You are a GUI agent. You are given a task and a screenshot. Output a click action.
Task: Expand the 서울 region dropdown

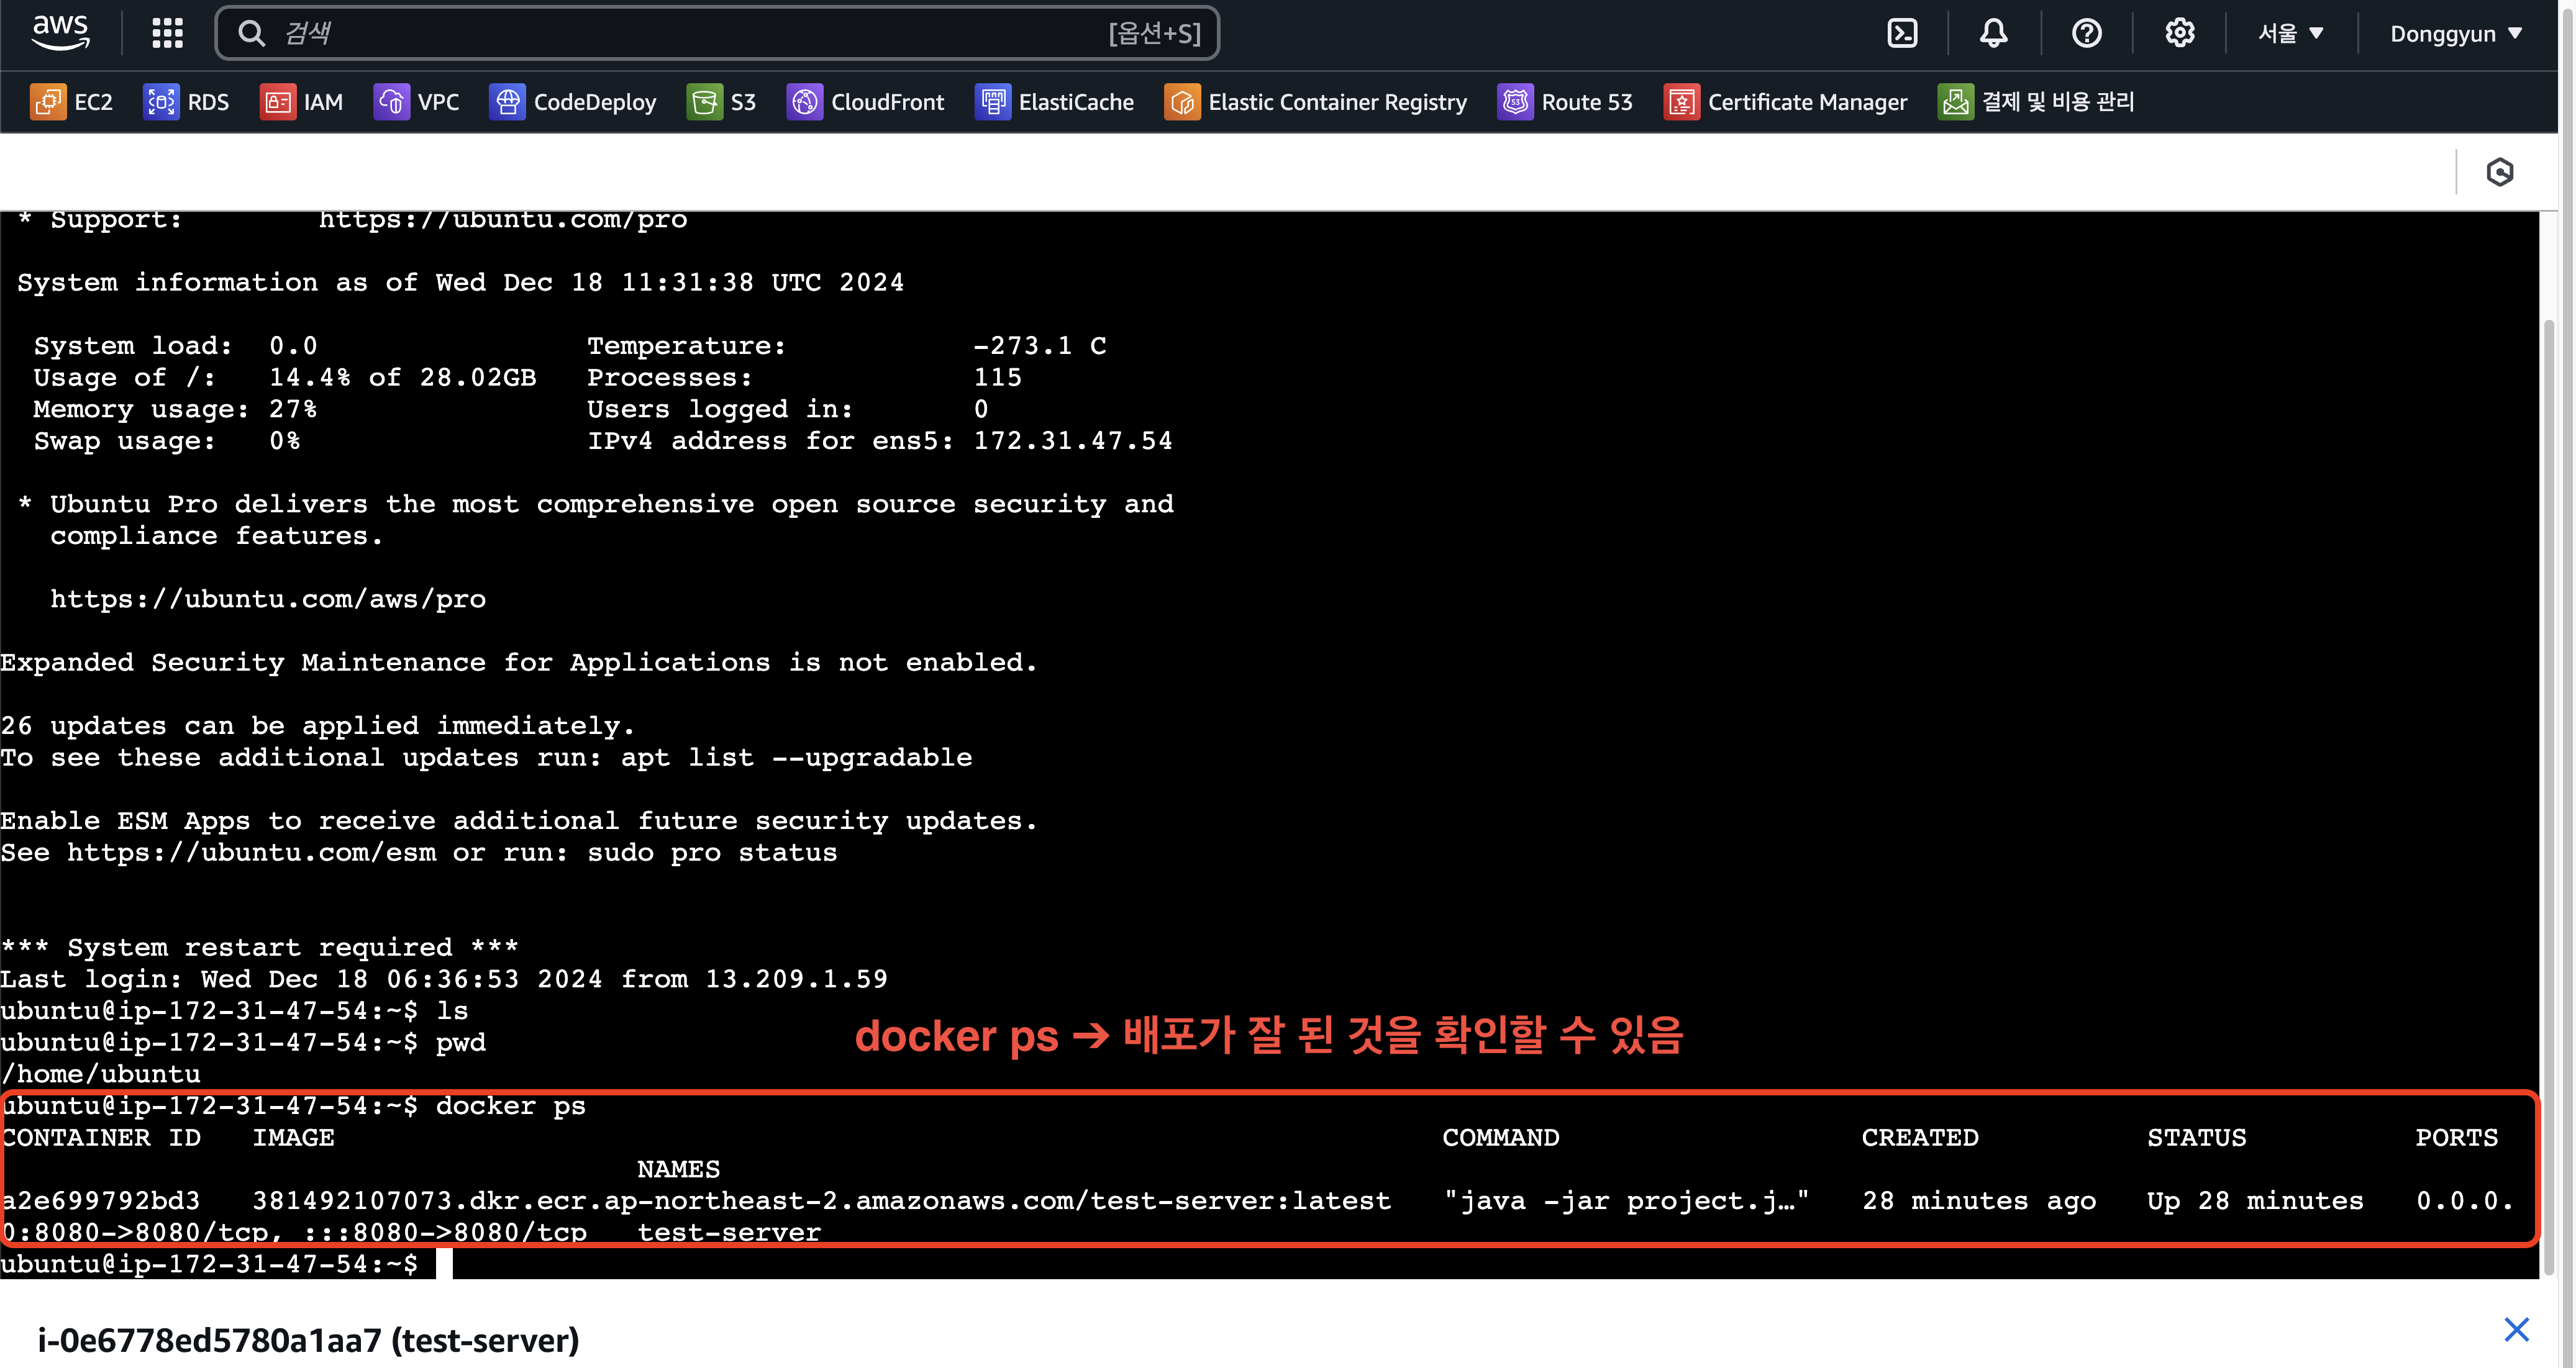[x=2290, y=33]
